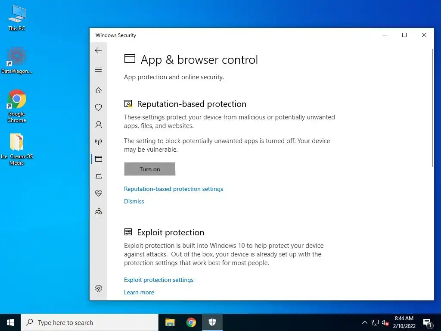Viewport: 441px width, 331px height.
Task: Click 'App protection and online security.' text
Action: tap(174, 77)
